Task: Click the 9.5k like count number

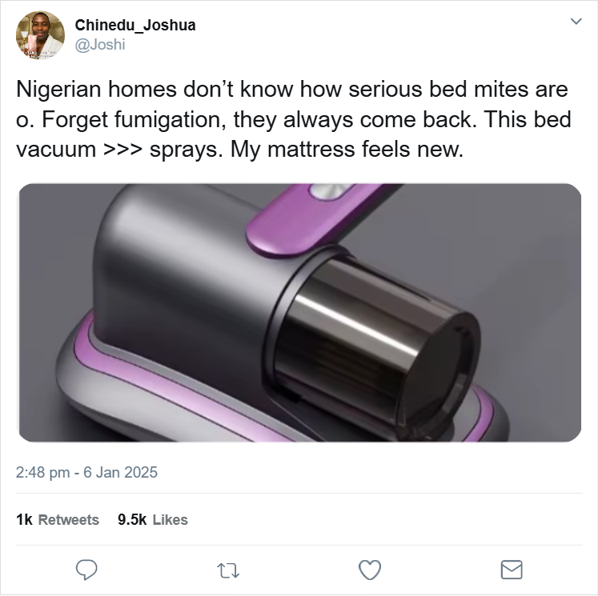Action: (132, 520)
